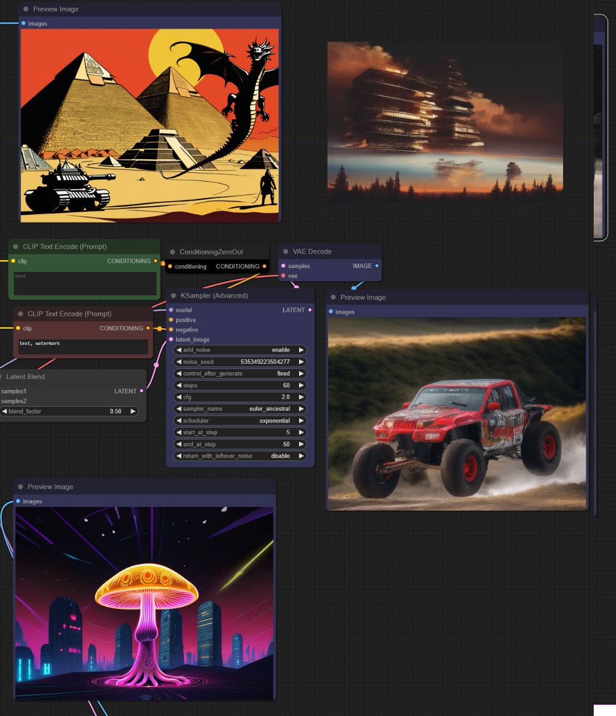The height and width of the screenshot is (716, 616).
Task: Open the sampler_name euler_ancestral dropdown
Action: pos(240,409)
